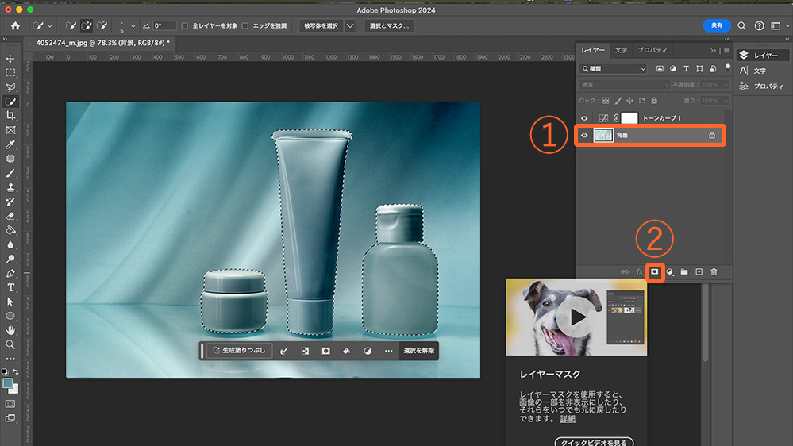This screenshot has height=446, width=793.
Task: Select the Eyedropper tool
Action: click(10, 144)
